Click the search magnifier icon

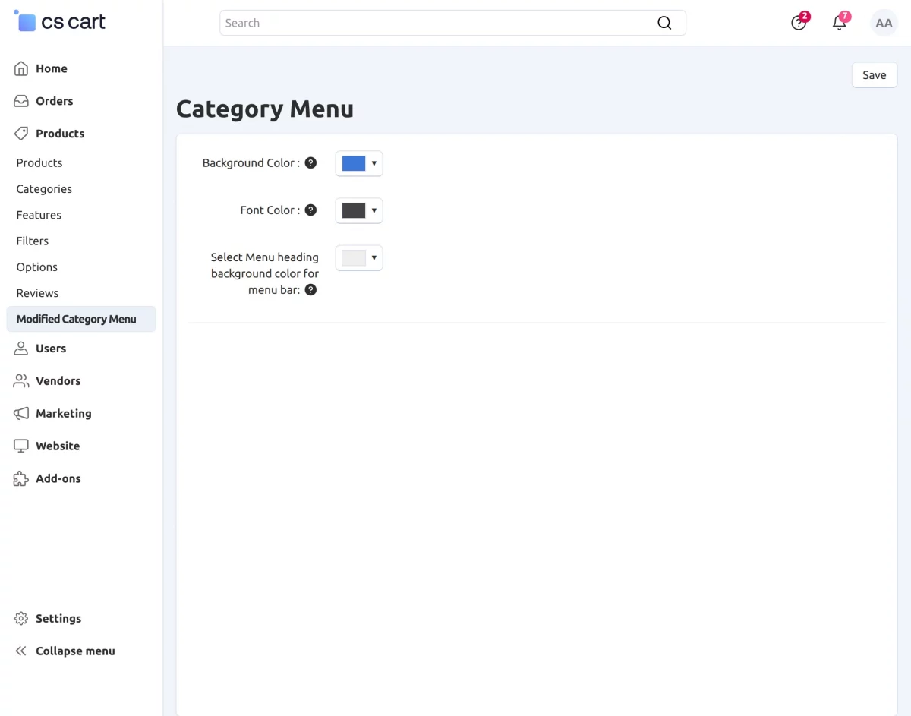pyautogui.click(x=664, y=23)
